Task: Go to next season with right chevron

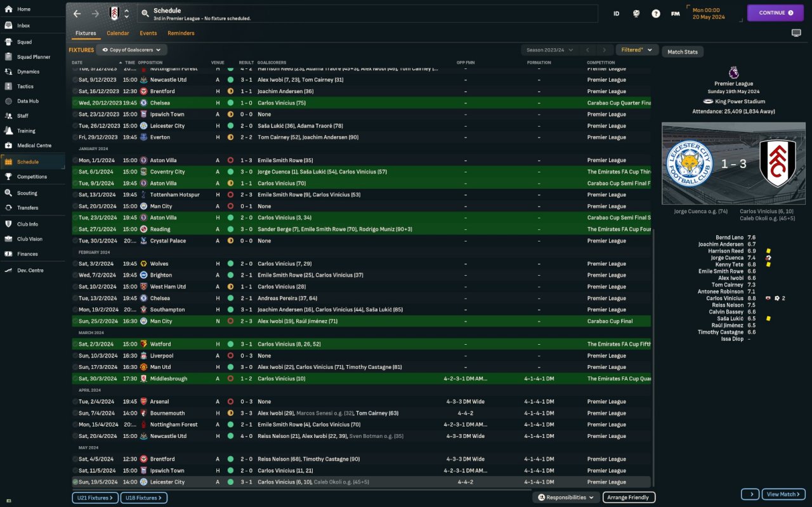Action: click(604, 50)
